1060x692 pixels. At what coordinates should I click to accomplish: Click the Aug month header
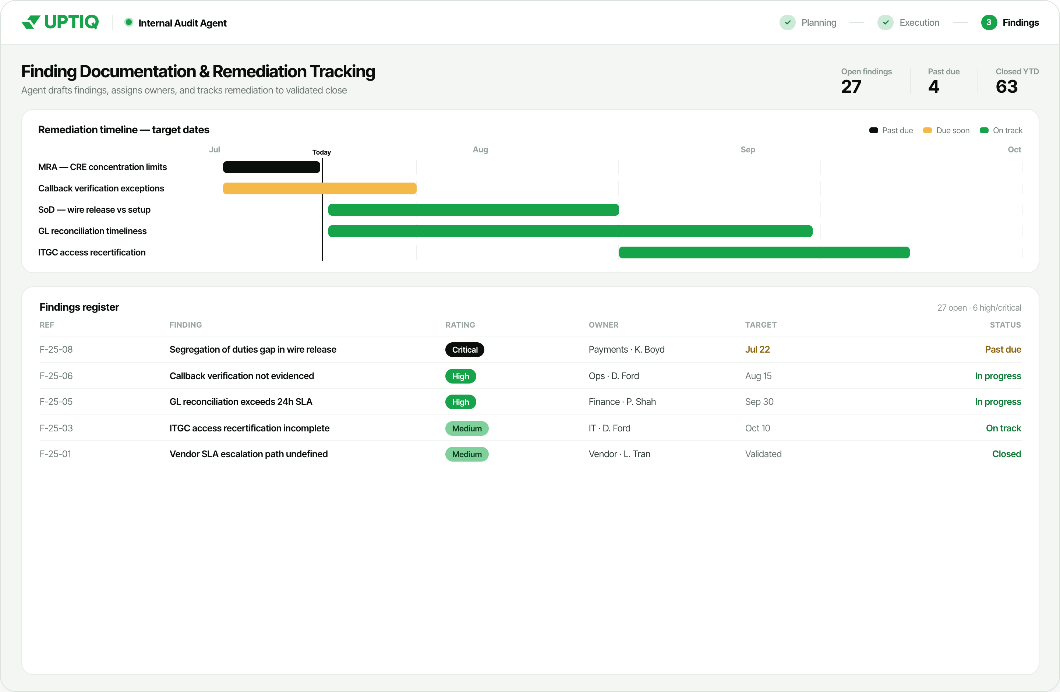(x=480, y=149)
